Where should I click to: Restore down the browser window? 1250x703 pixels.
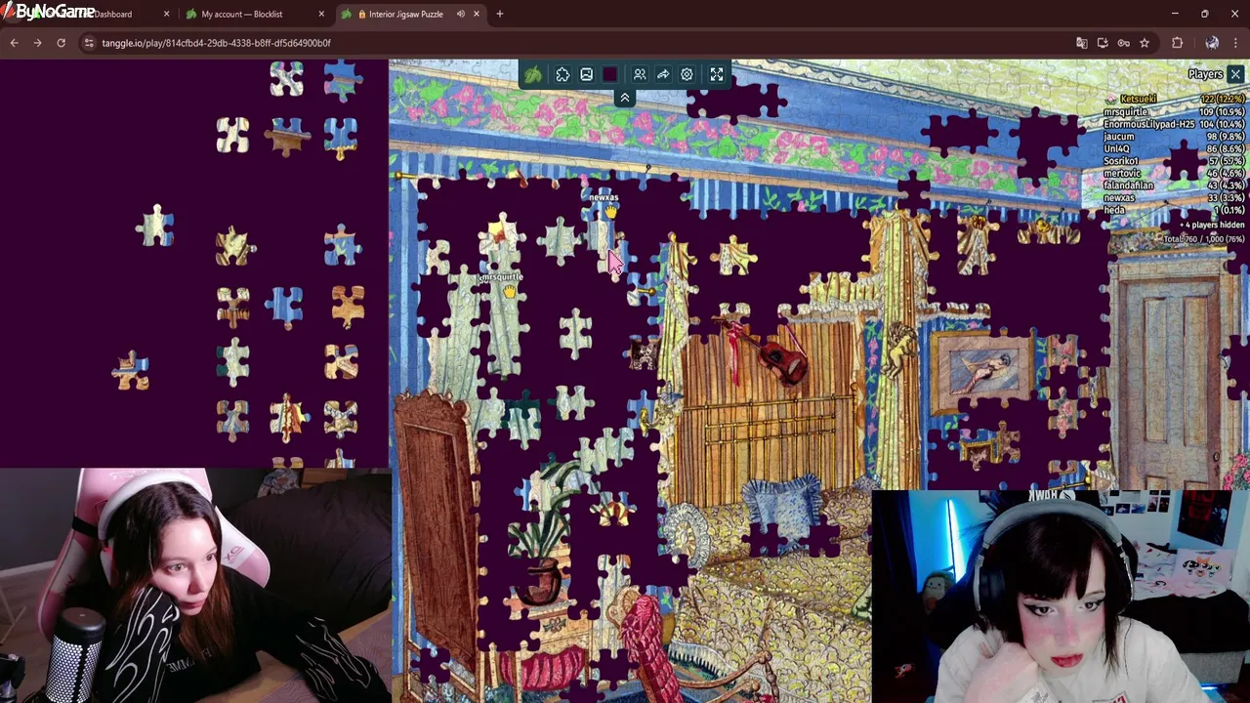1204,14
